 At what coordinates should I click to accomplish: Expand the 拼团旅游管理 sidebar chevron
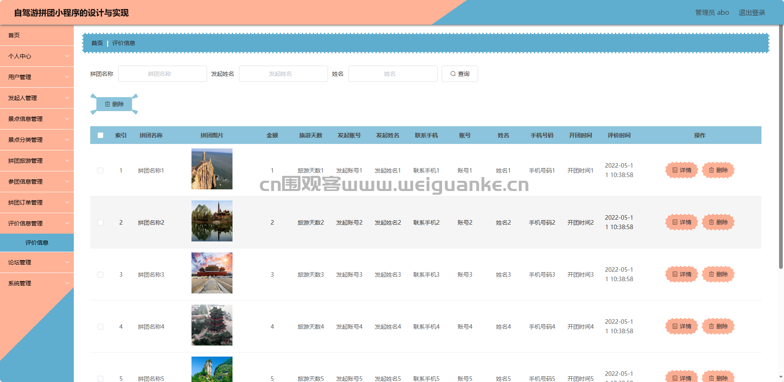(67, 161)
